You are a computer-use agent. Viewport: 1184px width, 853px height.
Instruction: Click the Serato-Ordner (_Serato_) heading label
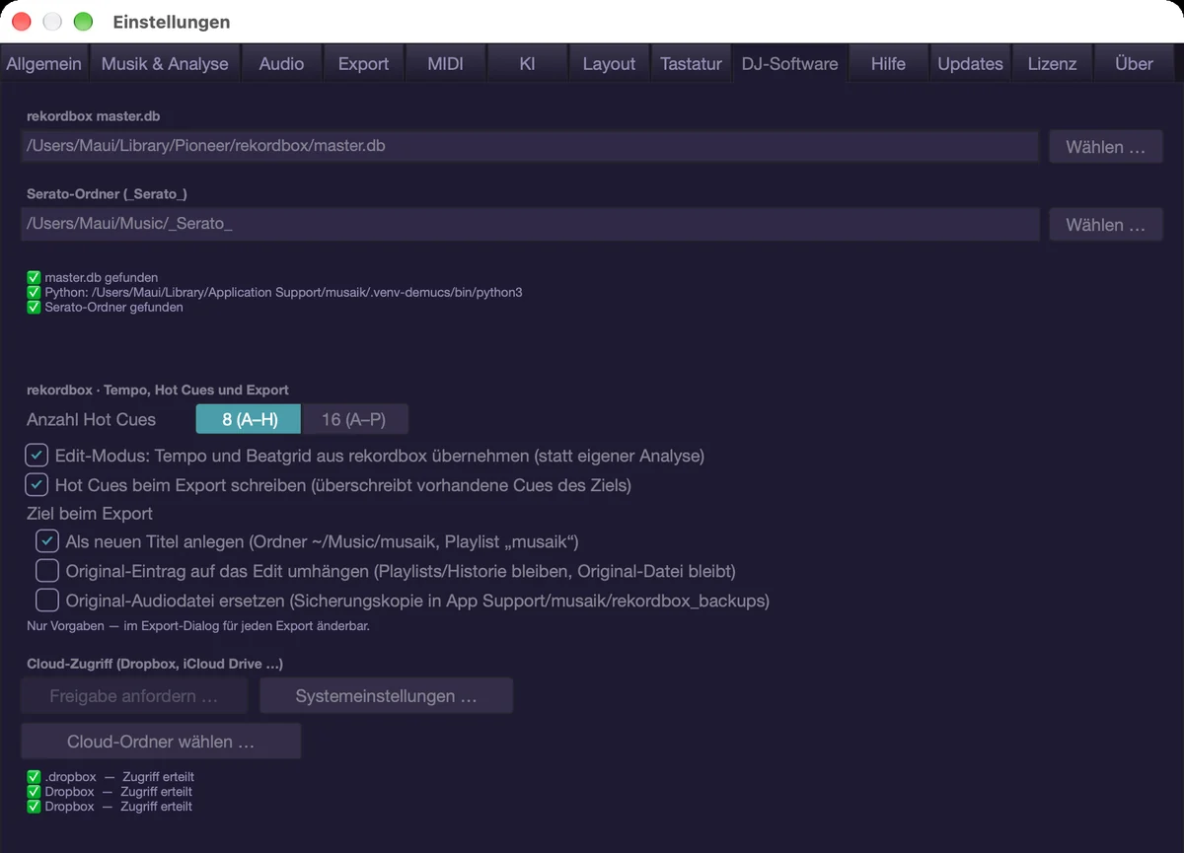[107, 193]
